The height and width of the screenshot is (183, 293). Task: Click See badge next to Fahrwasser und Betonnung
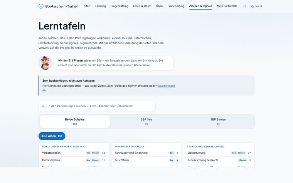172,153
